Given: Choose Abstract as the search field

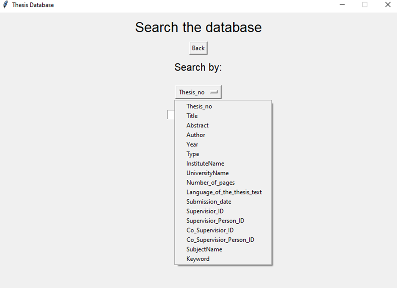Looking at the screenshot, I should click(x=197, y=125).
